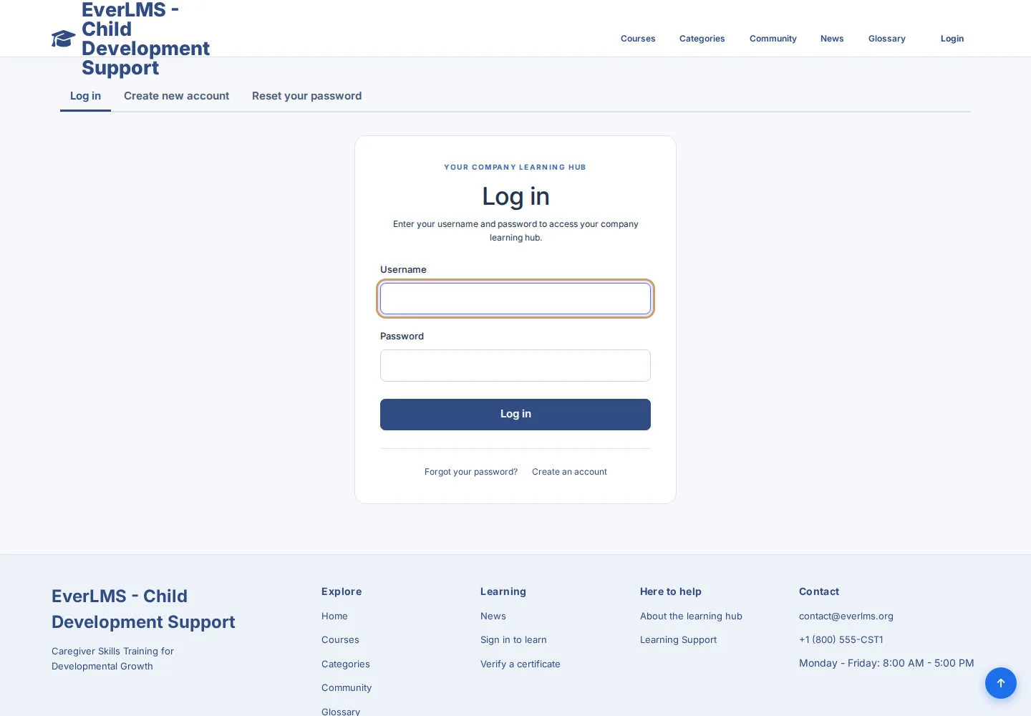Open News in the top navigation
1031x716 pixels.
tap(832, 39)
